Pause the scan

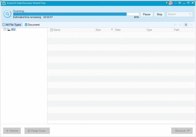(147, 14)
